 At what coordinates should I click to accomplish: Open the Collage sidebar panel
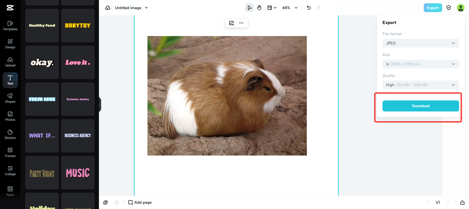pyautogui.click(x=10, y=171)
